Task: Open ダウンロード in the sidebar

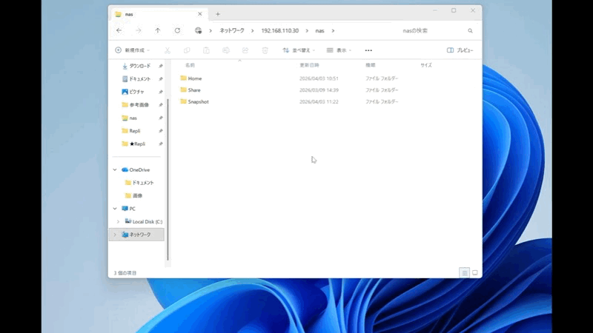Action: (140, 66)
